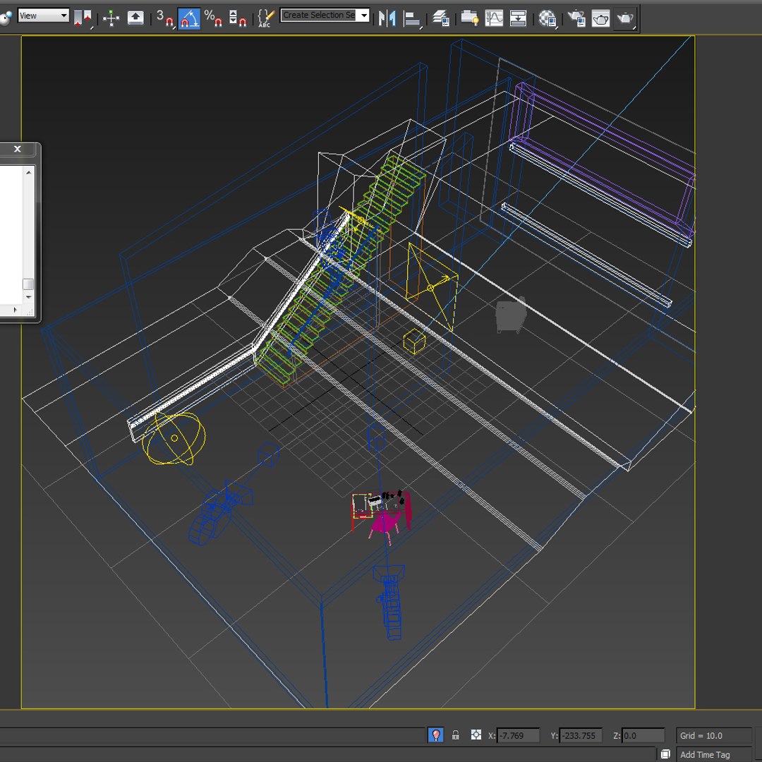Toggle the Selection Lock padlock

pos(455,734)
